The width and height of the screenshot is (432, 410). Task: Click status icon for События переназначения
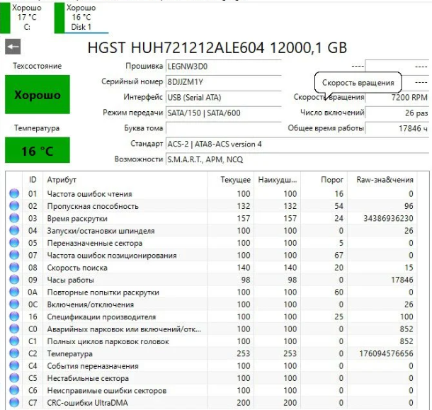[x=14, y=365]
